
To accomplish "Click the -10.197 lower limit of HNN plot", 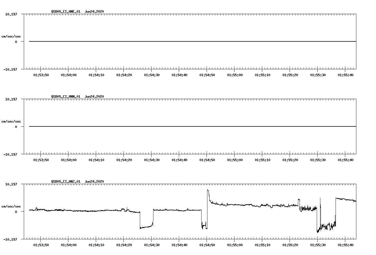I will point(10,154).
